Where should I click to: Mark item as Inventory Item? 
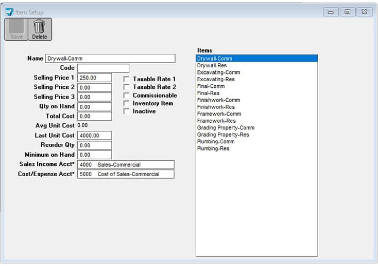click(x=127, y=104)
